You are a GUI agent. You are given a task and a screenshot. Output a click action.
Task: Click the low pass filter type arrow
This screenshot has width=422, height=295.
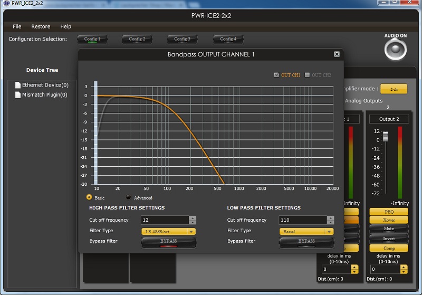pos(329,232)
